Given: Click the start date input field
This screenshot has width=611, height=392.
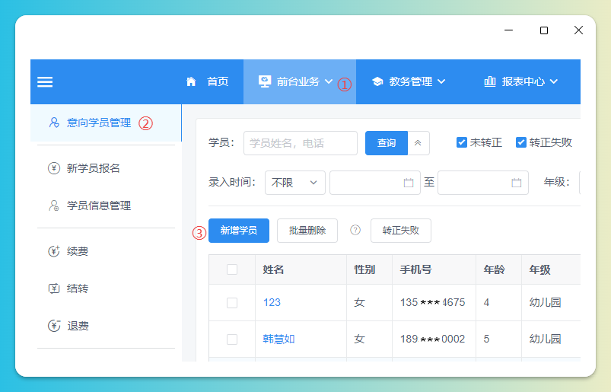Looking at the screenshot, I should (x=375, y=183).
